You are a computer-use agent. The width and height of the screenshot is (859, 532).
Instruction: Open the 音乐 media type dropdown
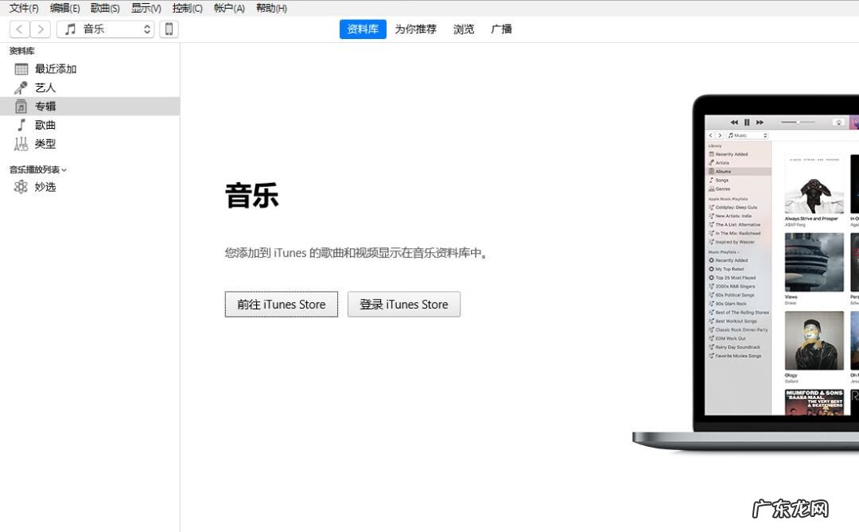click(x=105, y=29)
